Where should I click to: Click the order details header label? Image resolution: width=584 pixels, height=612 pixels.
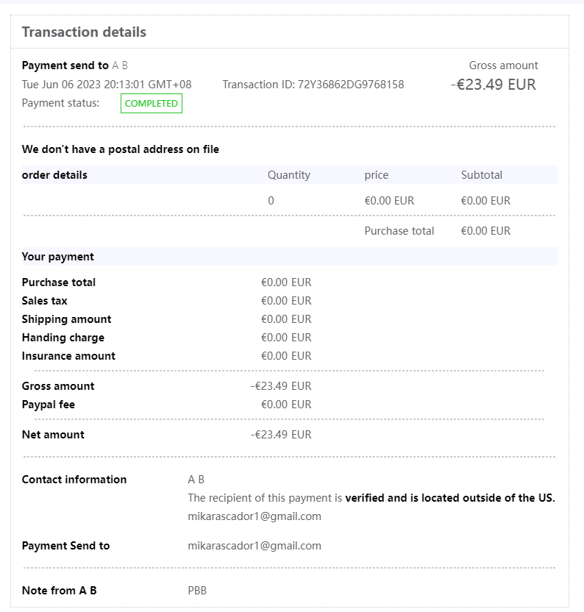[x=54, y=175]
